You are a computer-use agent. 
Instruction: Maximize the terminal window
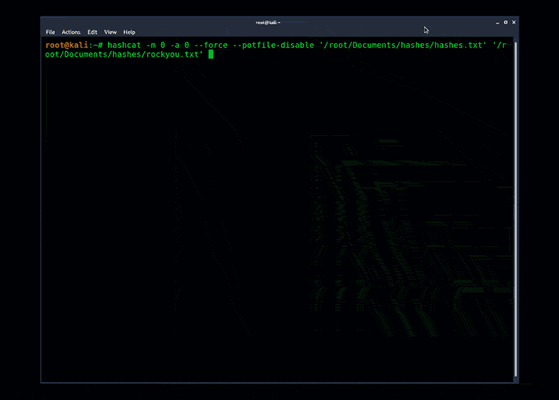pyautogui.click(x=505, y=22)
